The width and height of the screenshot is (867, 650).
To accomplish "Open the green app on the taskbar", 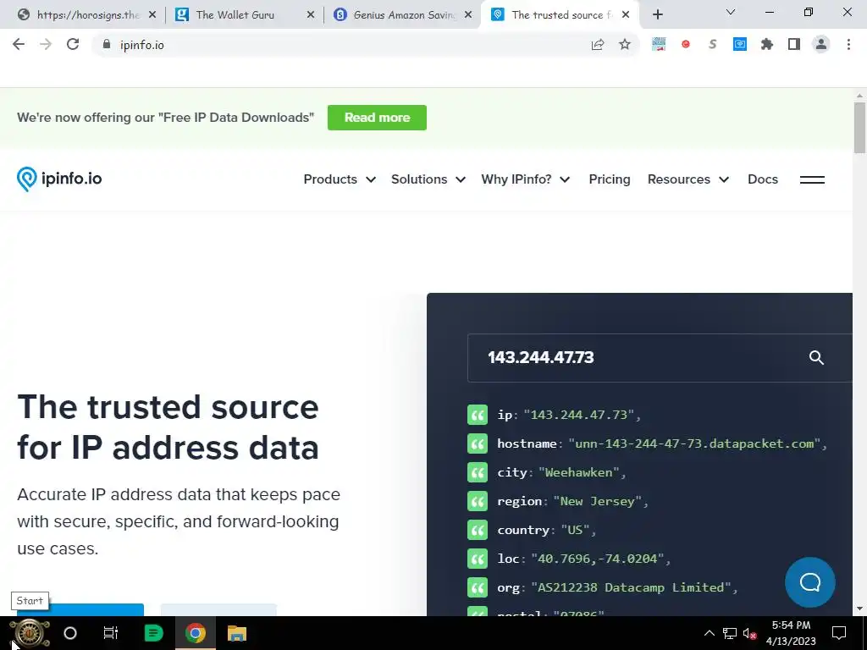I will coord(153,633).
